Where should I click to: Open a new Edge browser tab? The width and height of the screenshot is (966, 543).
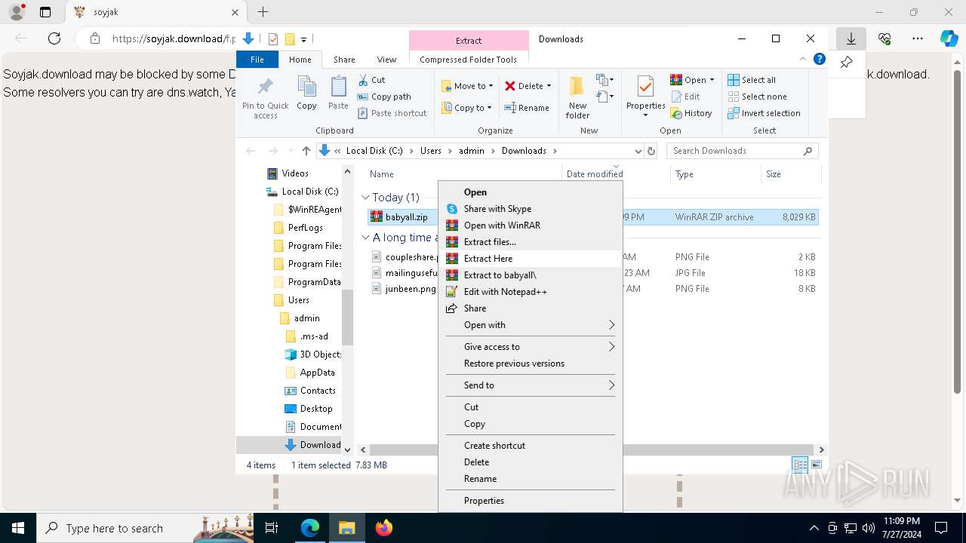263,12
